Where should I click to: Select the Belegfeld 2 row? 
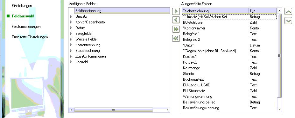pyautogui.click(x=229, y=40)
